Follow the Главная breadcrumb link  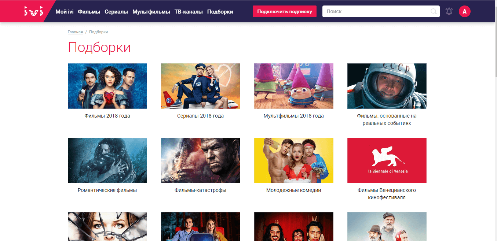click(75, 32)
